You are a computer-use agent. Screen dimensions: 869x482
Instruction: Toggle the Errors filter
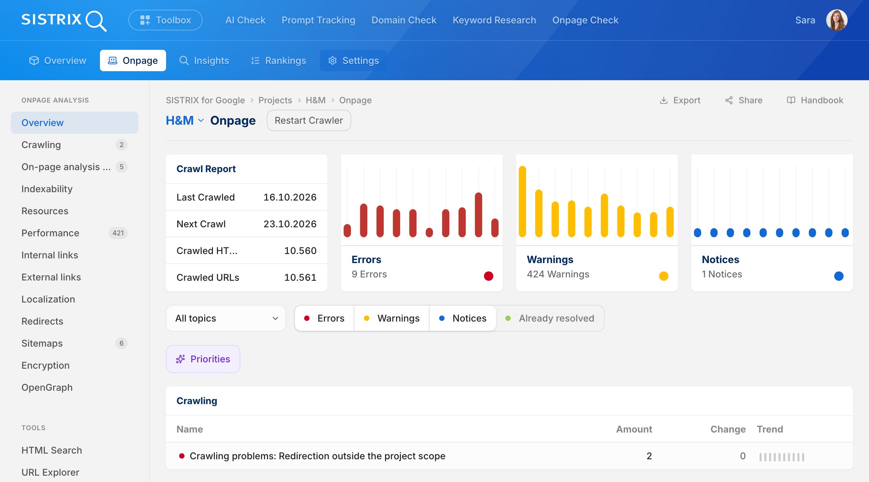coord(324,318)
